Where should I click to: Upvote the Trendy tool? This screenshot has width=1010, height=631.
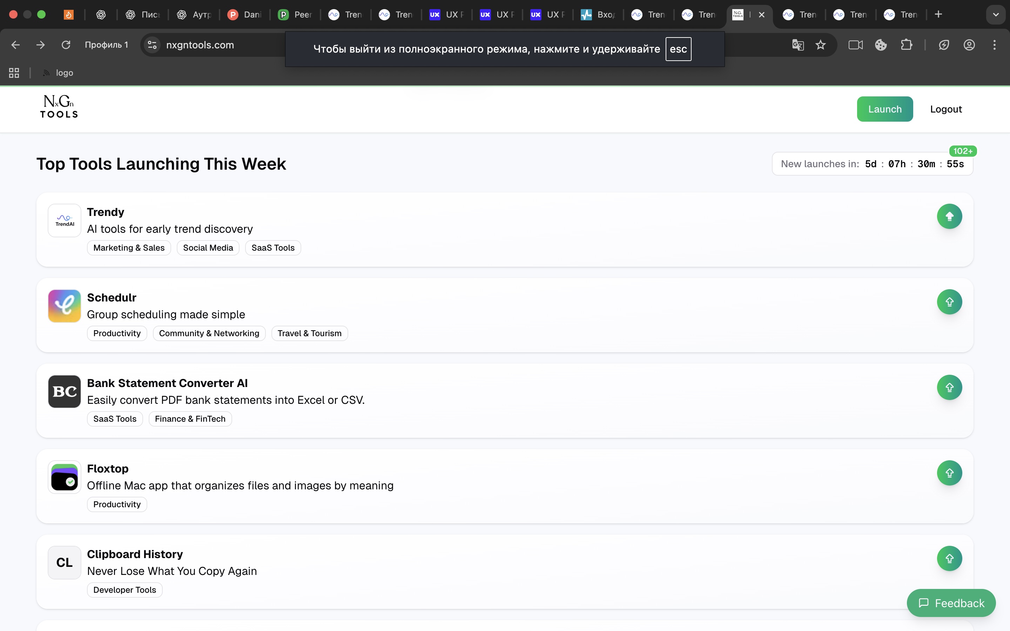pyautogui.click(x=949, y=216)
